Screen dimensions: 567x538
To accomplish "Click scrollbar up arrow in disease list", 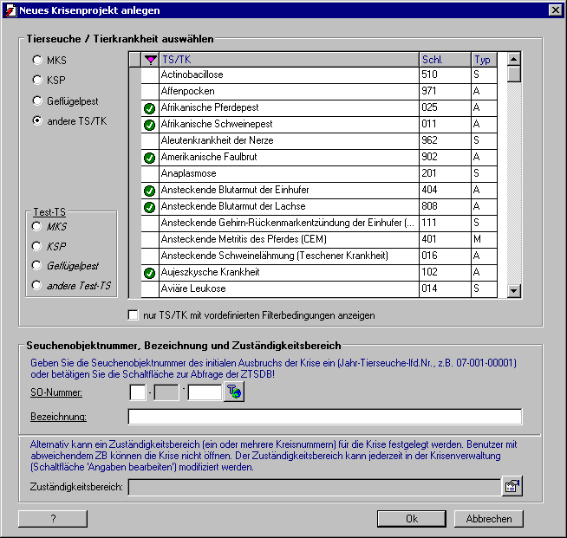I will point(514,59).
